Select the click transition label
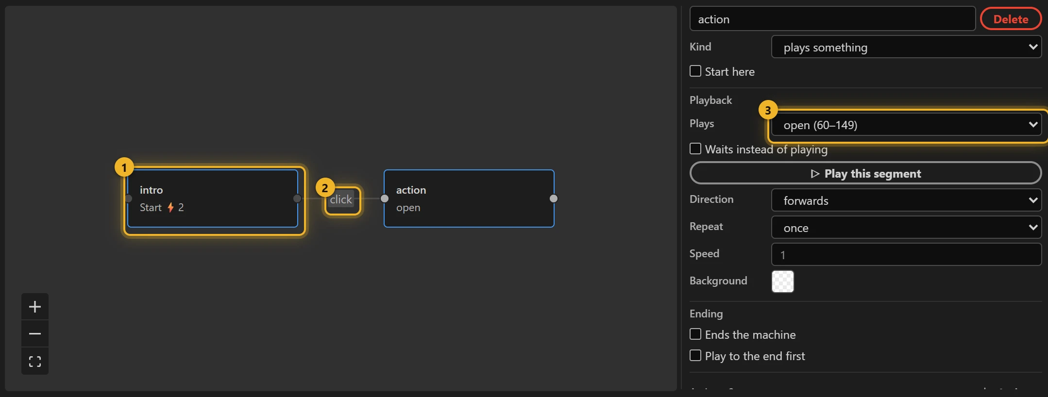This screenshot has width=1048, height=397. [x=341, y=199]
